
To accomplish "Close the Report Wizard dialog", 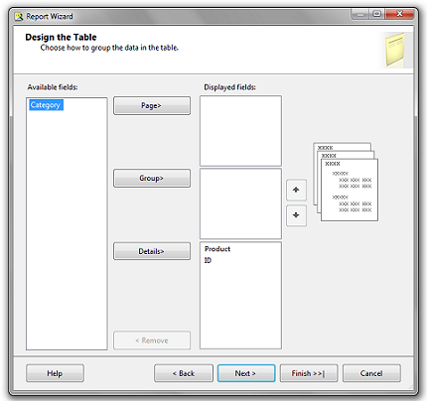I will coord(399,14).
